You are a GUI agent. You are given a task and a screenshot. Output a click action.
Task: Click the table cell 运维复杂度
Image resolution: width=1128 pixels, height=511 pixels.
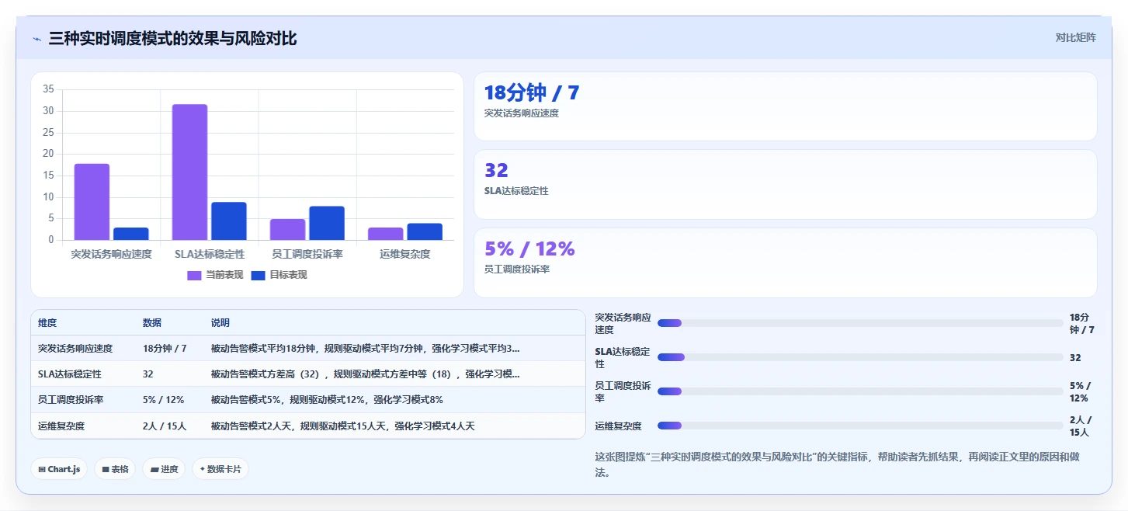(61, 426)
